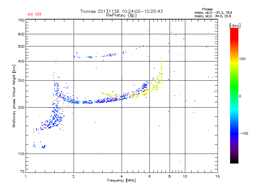Viewport: 256px width, 192px height.
Task: Click the black bottom of the colorbar
Action: point(234,161)
